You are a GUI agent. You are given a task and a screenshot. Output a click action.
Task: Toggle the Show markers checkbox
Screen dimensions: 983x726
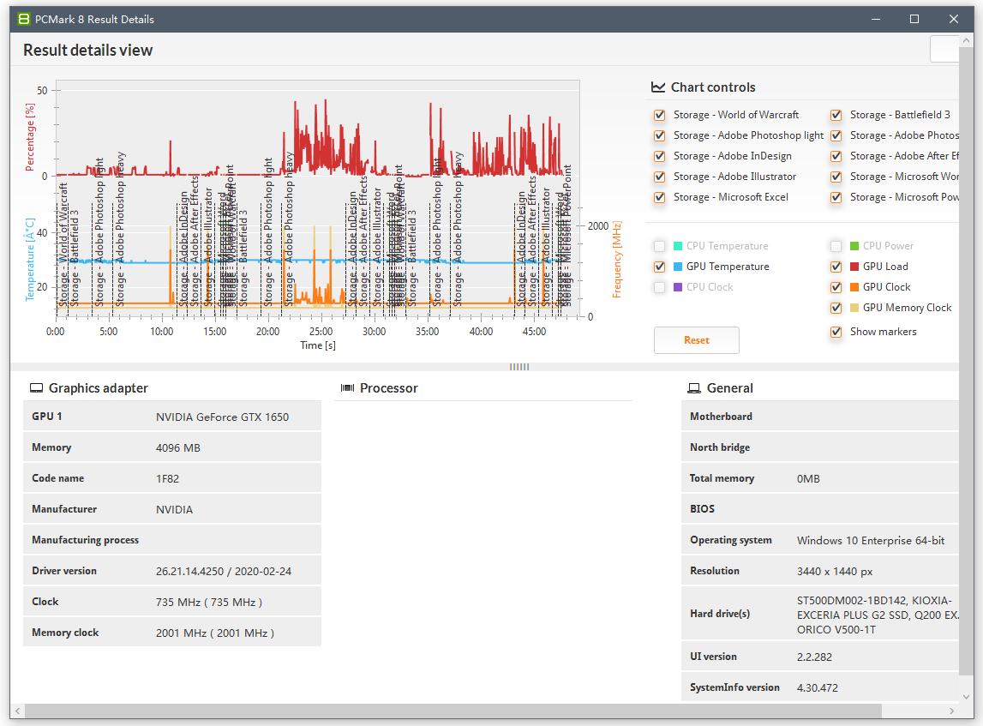(836, 332)
